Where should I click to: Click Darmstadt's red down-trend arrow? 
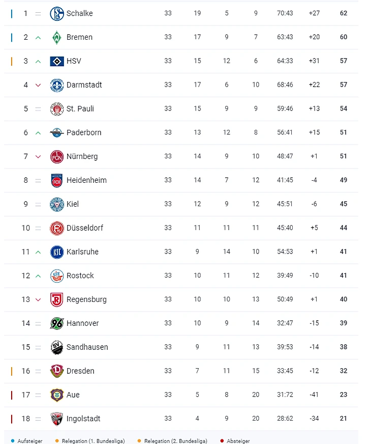click(x=38, y=85)
